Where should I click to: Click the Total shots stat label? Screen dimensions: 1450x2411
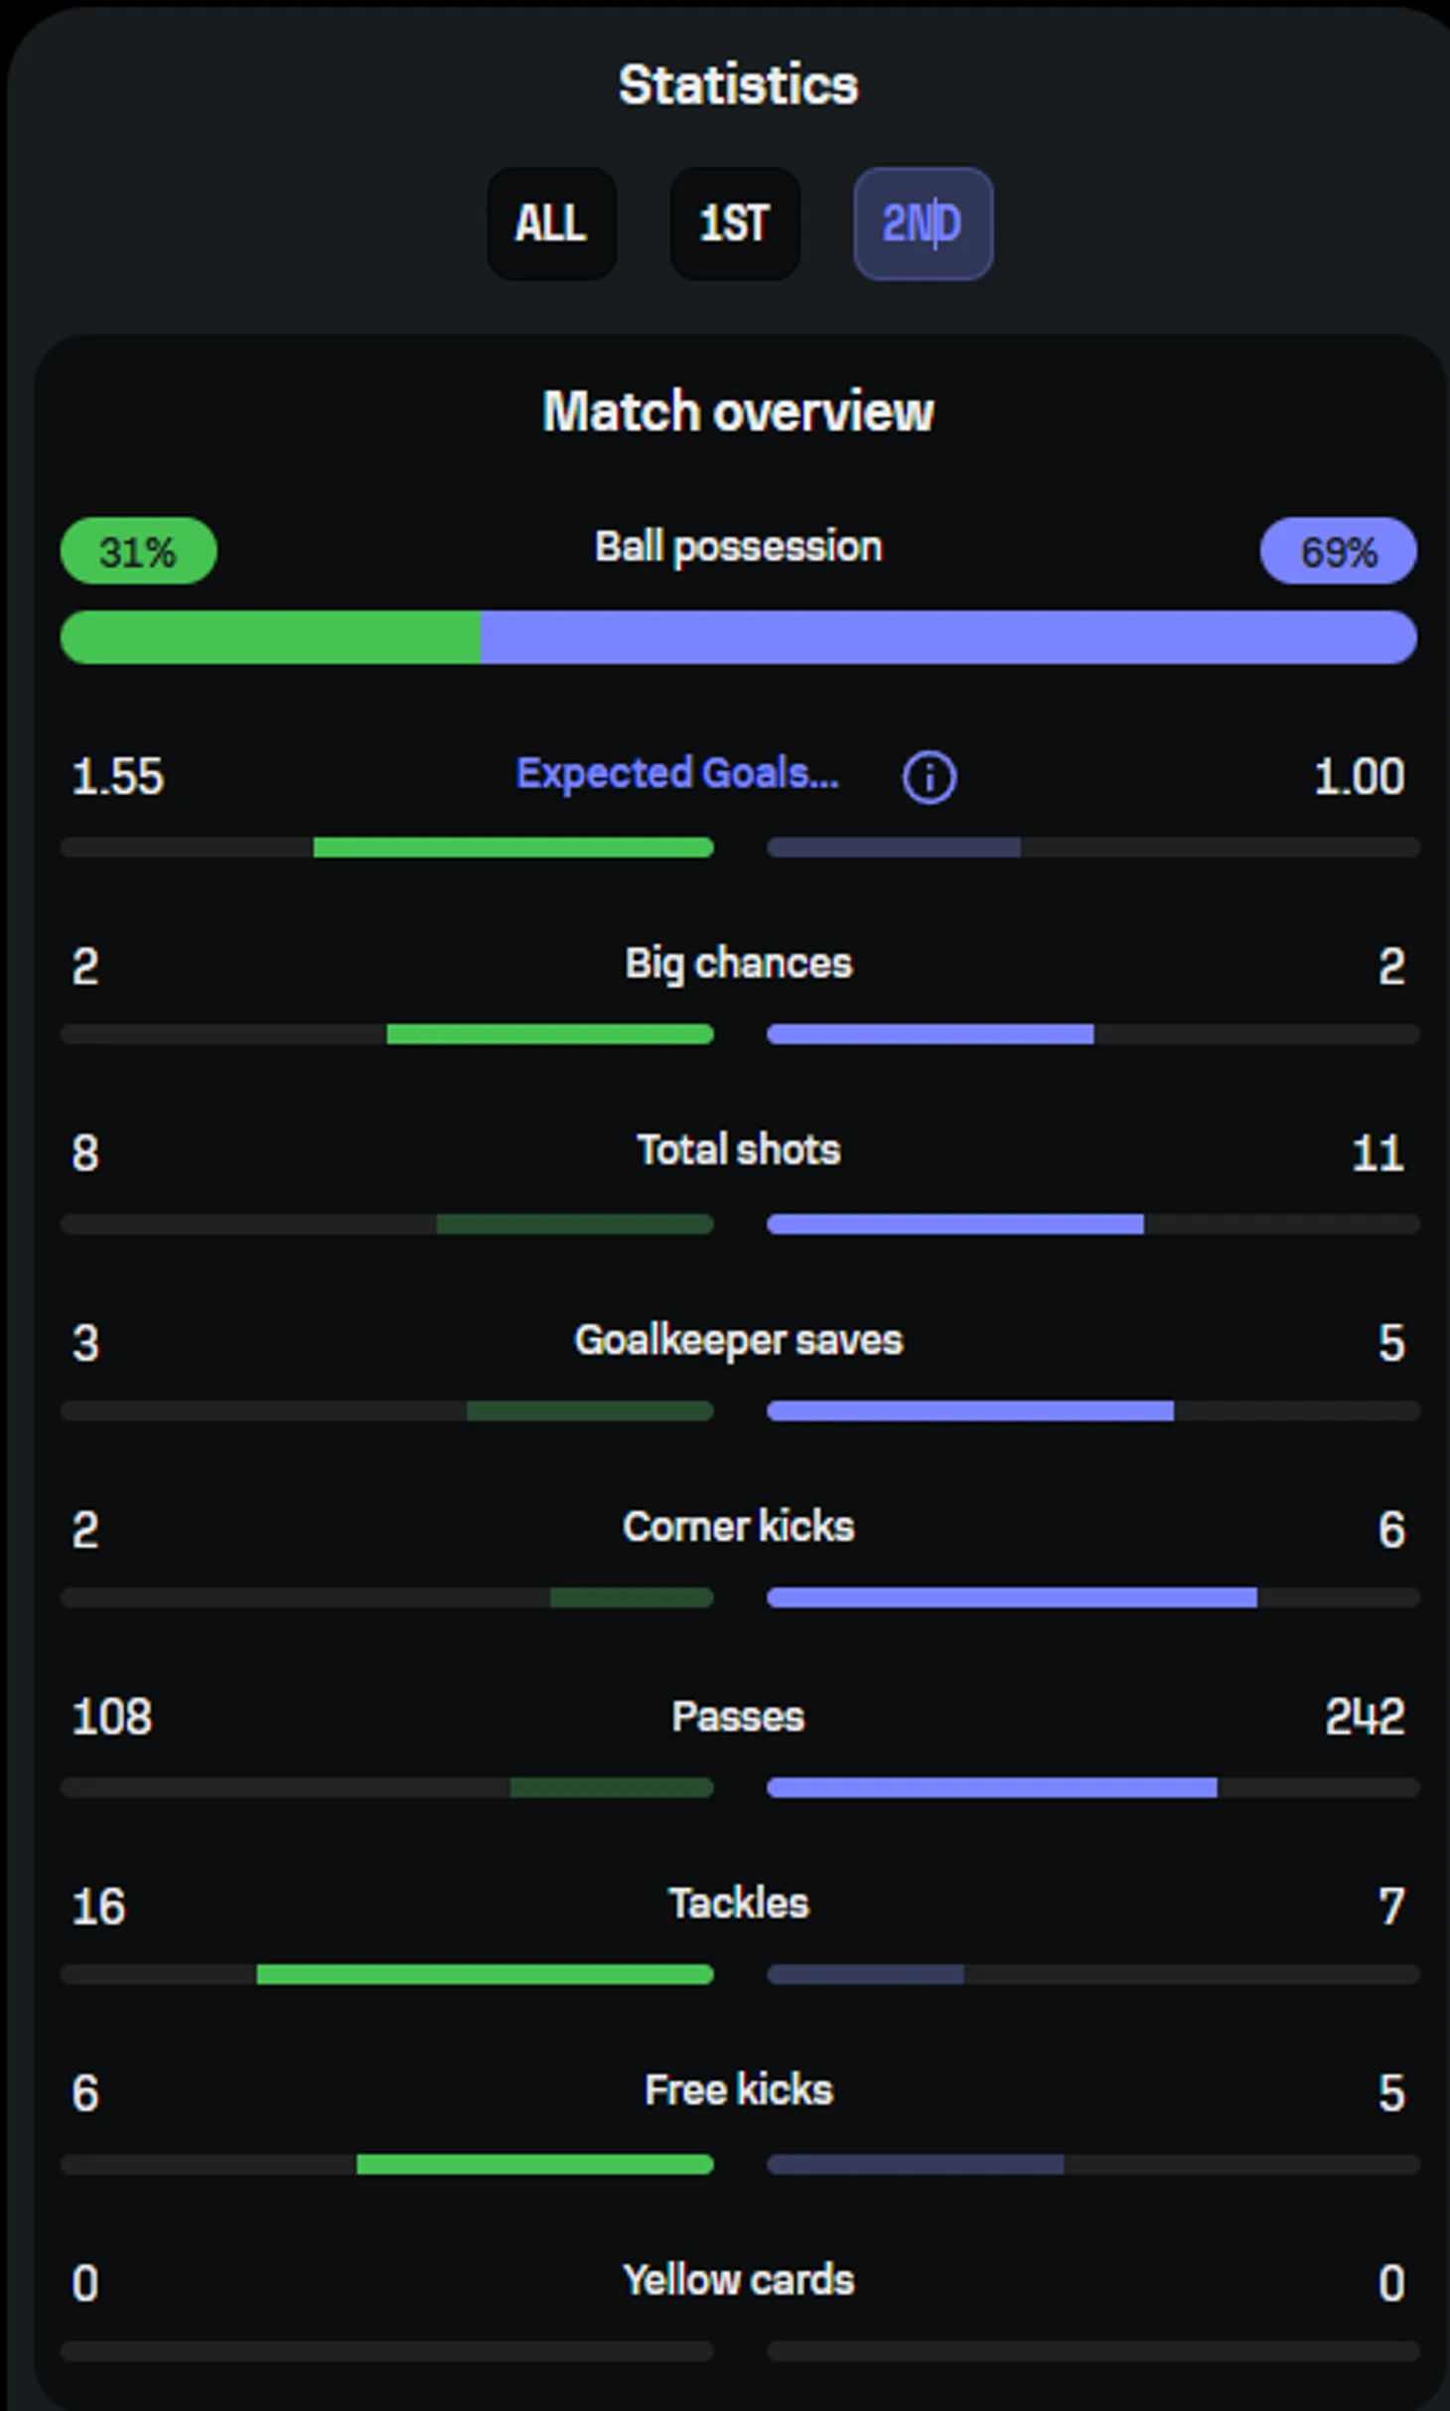tap(738, 1150)
